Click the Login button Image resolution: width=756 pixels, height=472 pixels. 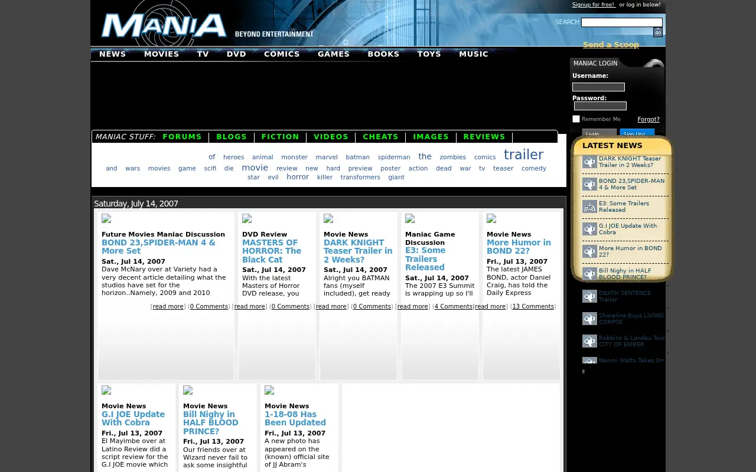pos(599,133)
